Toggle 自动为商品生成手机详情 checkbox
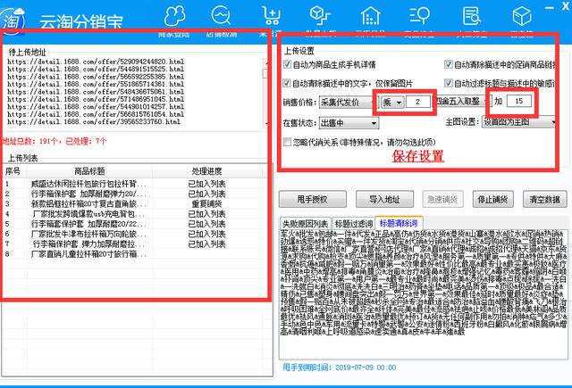 pyautogui.click(x=287, y=64)
